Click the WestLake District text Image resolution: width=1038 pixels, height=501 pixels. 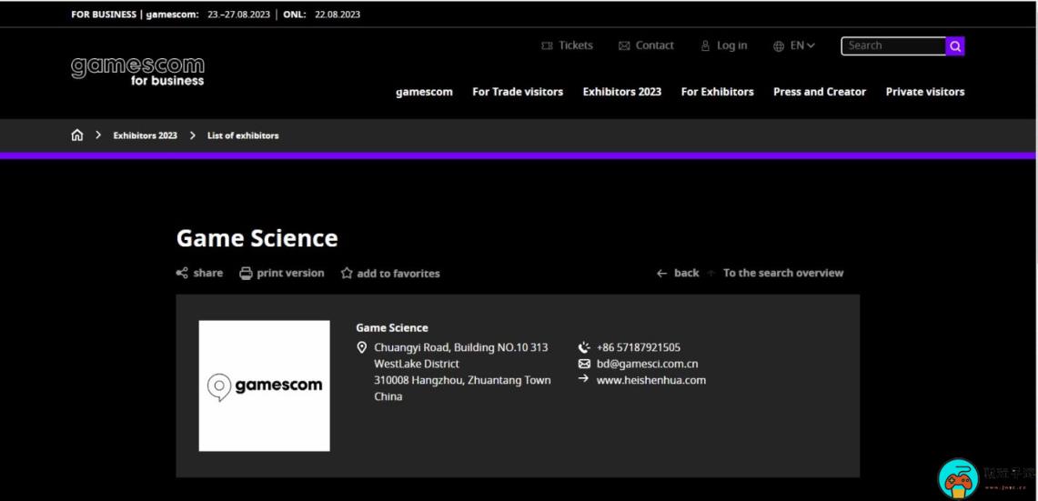[417, 364]
